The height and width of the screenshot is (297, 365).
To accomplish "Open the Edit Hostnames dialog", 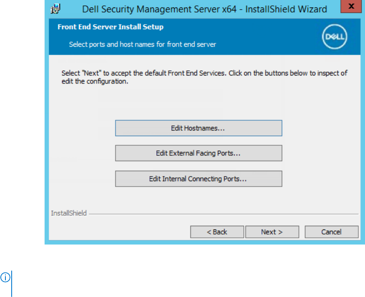I will coord(199,128).
